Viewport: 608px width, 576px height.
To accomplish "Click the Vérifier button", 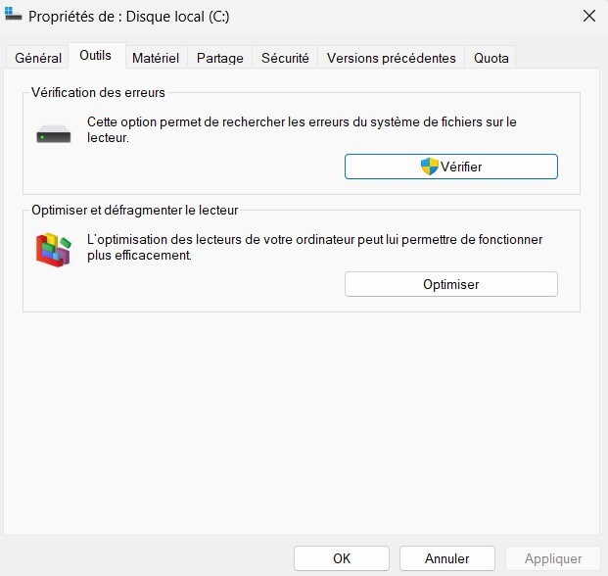I will coord(451,167).
